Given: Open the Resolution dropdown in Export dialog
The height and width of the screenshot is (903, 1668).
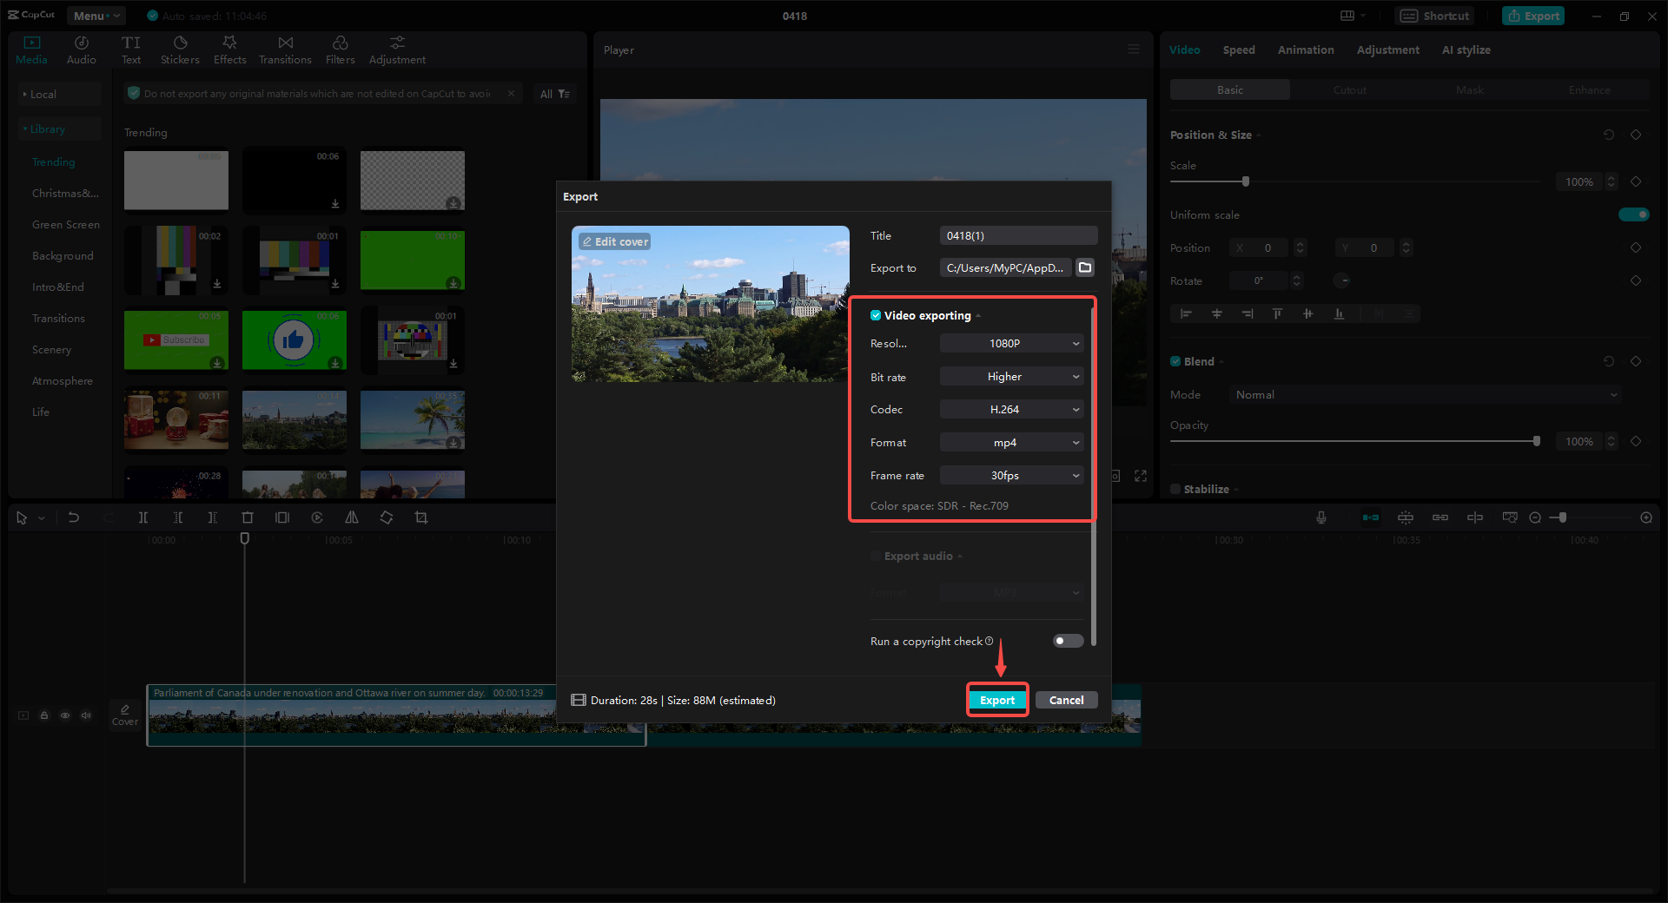Looking at the screenshot, I should click(x=1010, y=343).
